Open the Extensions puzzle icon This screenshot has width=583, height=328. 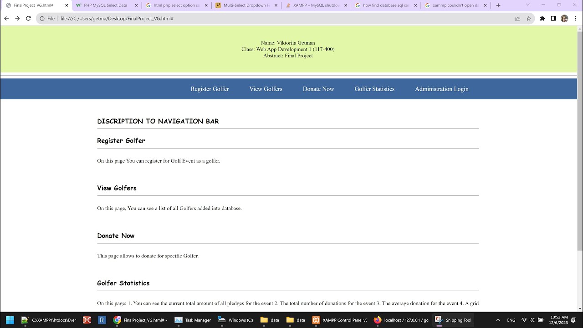542,19
